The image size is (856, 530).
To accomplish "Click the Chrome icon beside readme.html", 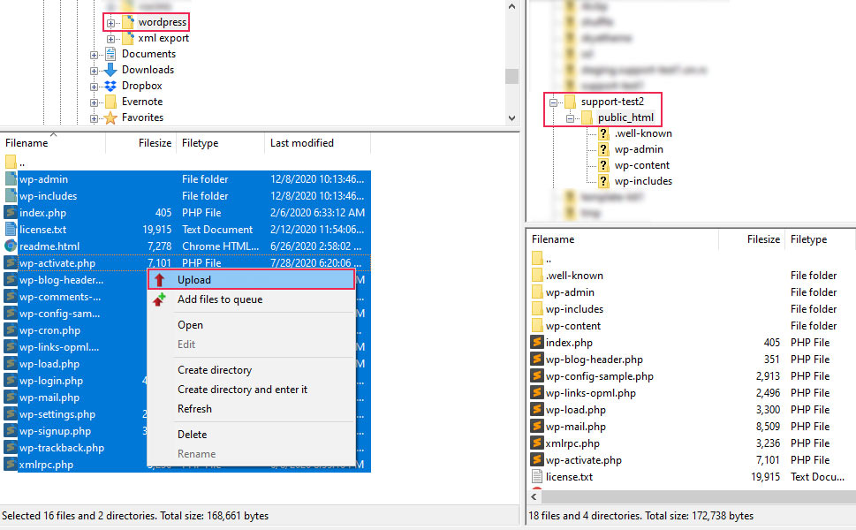I will pos(11,246).
